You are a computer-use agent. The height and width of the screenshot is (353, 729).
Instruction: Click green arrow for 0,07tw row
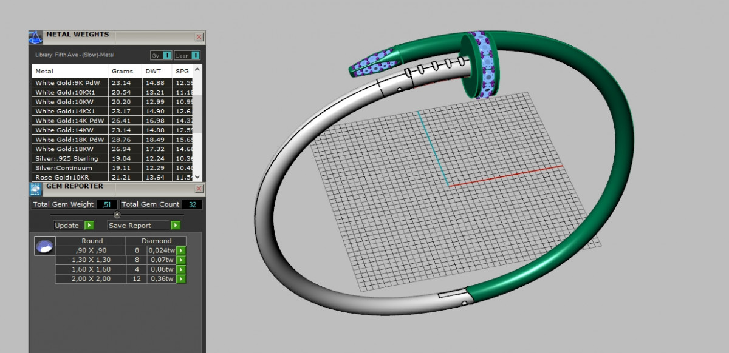pyautogui.click(x=181, y=260)
